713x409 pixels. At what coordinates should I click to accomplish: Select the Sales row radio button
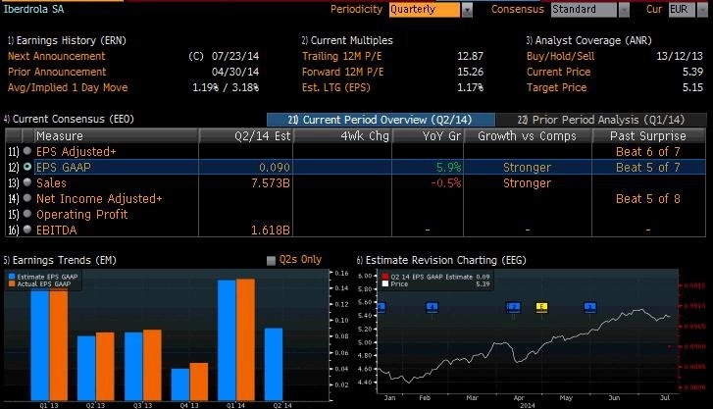[x=27, y=182]
